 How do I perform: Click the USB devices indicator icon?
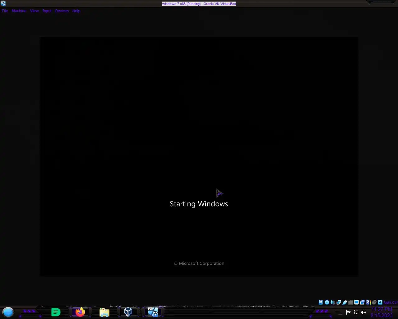click(x=345, y=302)
